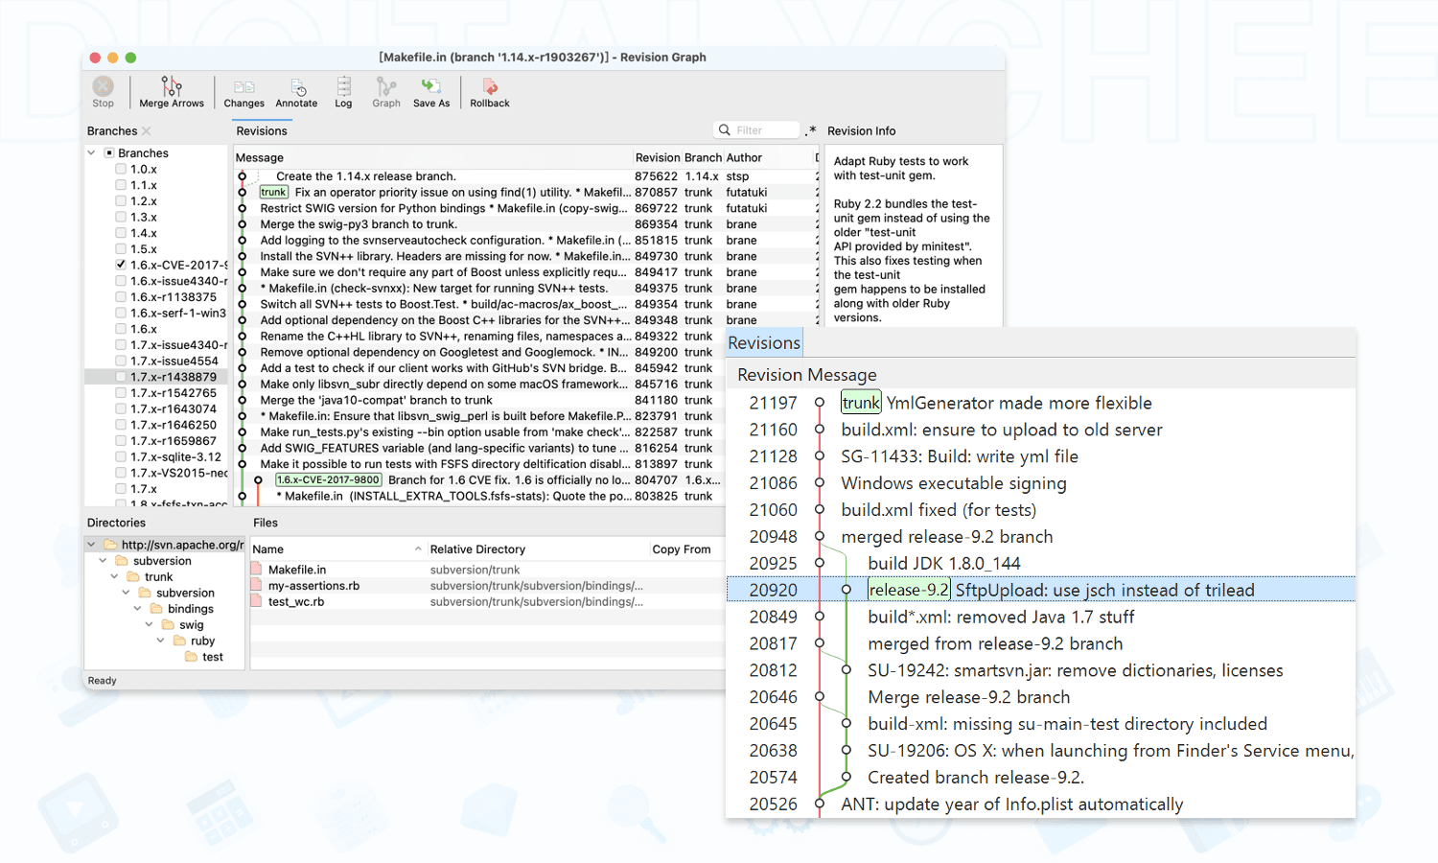Sort files by Relative Directory column header
The image size is (1438, 863).
(x=477, y=549)
